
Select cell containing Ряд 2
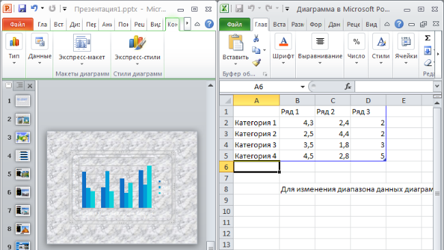tap(333, 112)
